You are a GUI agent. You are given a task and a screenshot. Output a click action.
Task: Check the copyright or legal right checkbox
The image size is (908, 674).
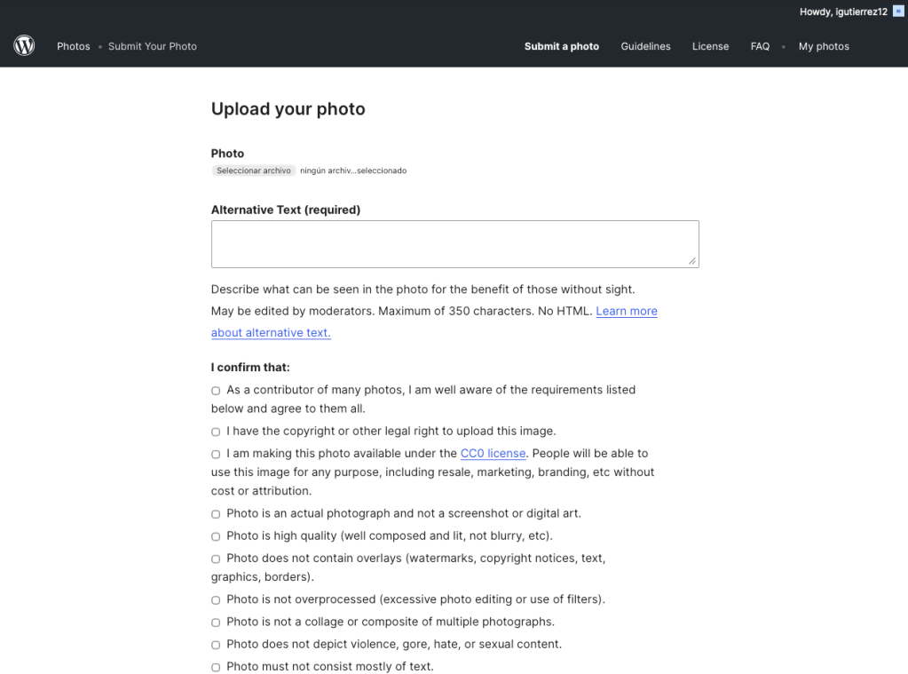pos(216,432)
